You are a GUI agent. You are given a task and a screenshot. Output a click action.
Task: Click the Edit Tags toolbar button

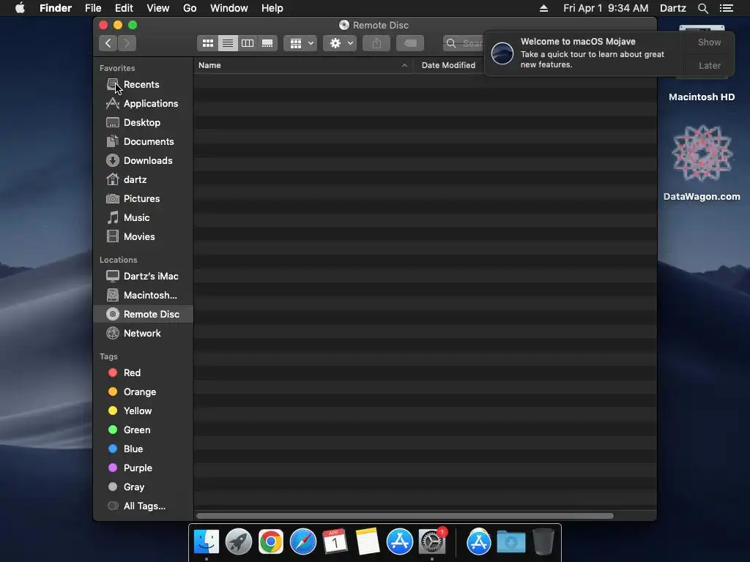click(x=410, y=43)
